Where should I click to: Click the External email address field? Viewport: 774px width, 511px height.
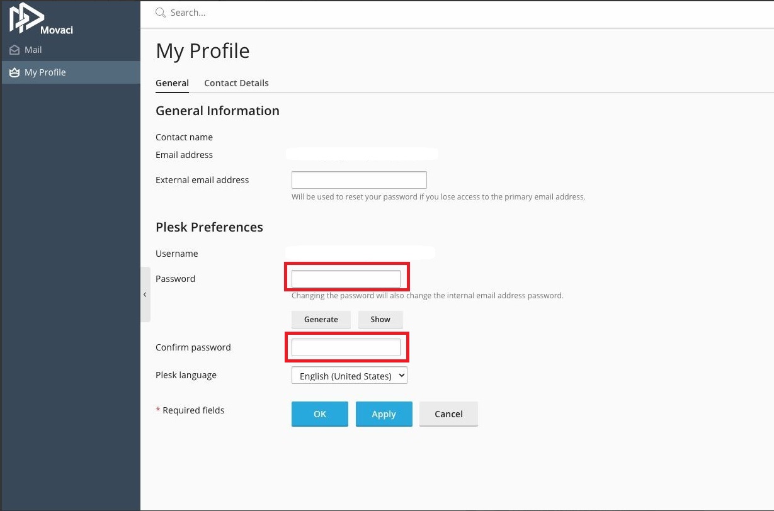359,180
